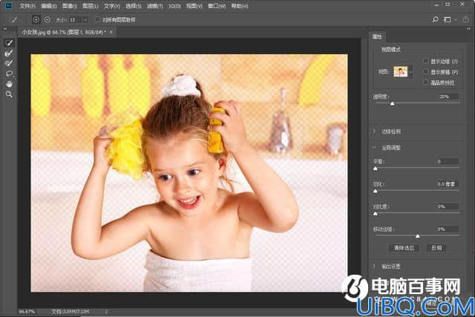The width and height of the screenshot is (475, 317).
Task: Select the Brush tool below Refine Edge
Action: click(x=9, y=63)
